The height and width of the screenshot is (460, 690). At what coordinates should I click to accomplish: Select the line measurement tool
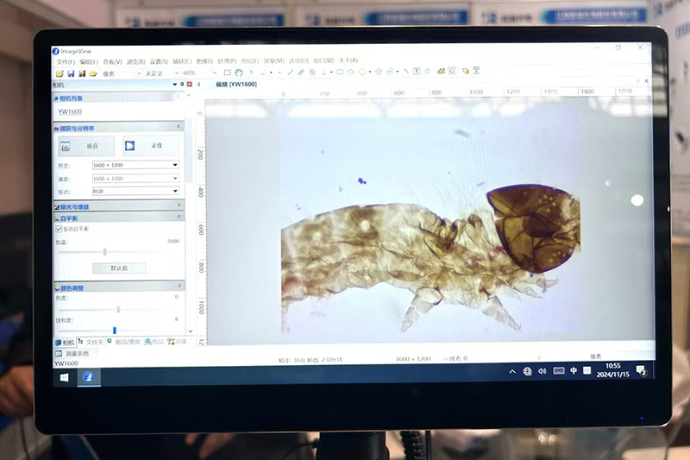tap(290, 72)
